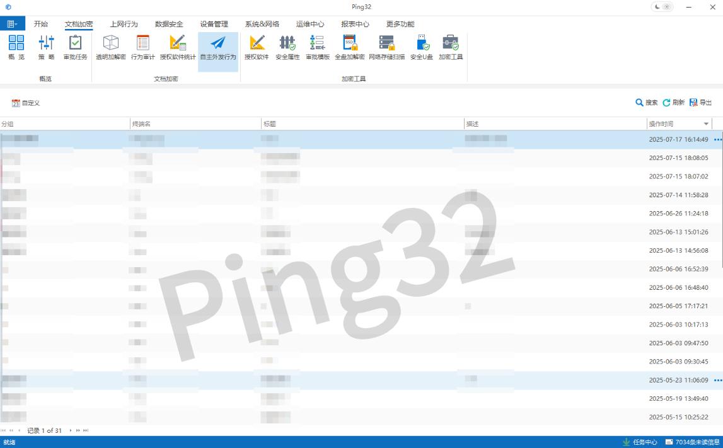723x448 pixels.
Task: Click the 刷新 refresh button
Action: [x=673, y=102]
